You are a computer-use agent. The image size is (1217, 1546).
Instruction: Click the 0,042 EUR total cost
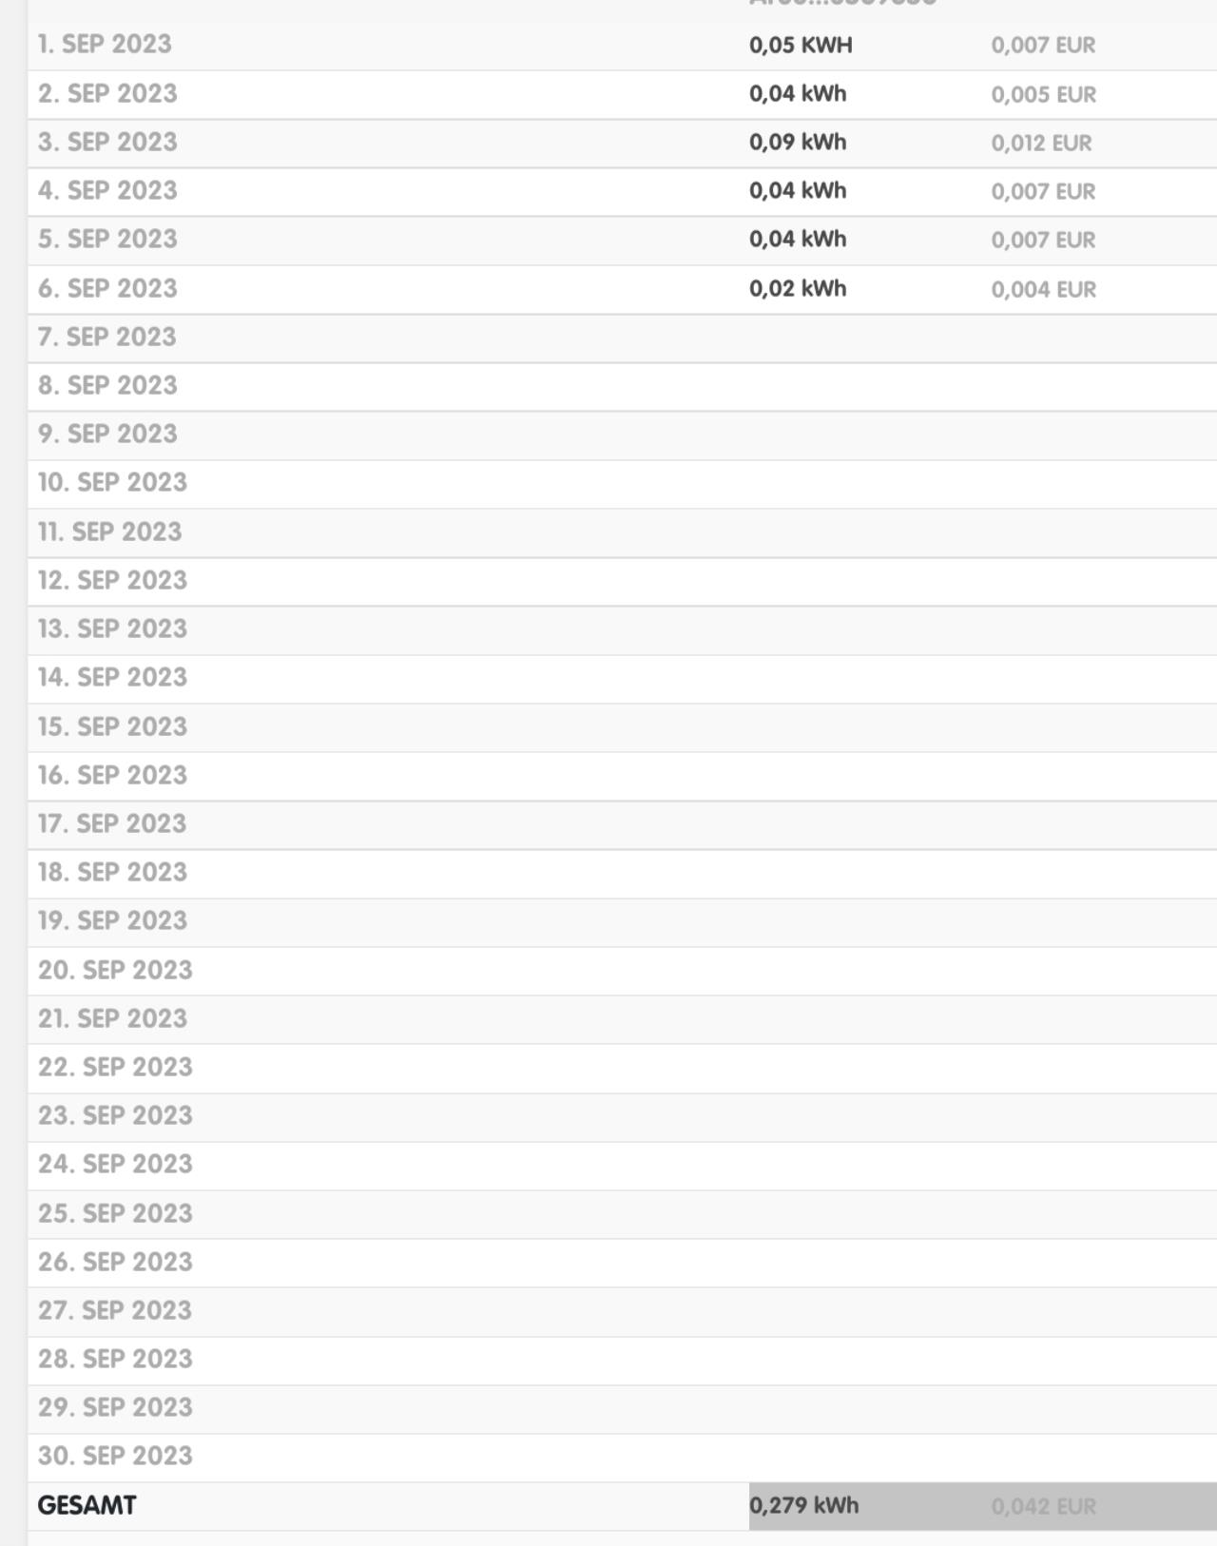point(1043,1506)
